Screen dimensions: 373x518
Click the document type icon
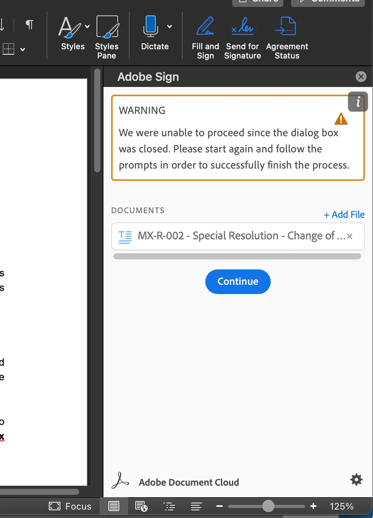coord(125,237)
